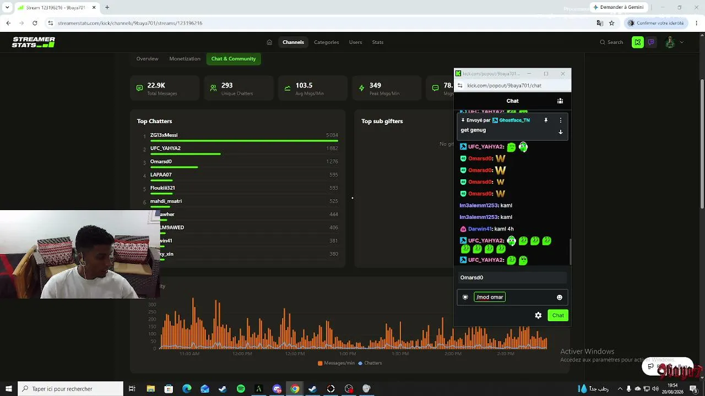Toggle Chatters legend in chart

coord(370,363)
